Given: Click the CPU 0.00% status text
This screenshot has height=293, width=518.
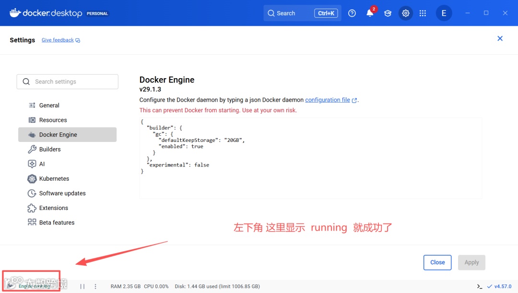Looking at the screenshot, I should coord(156,286).
